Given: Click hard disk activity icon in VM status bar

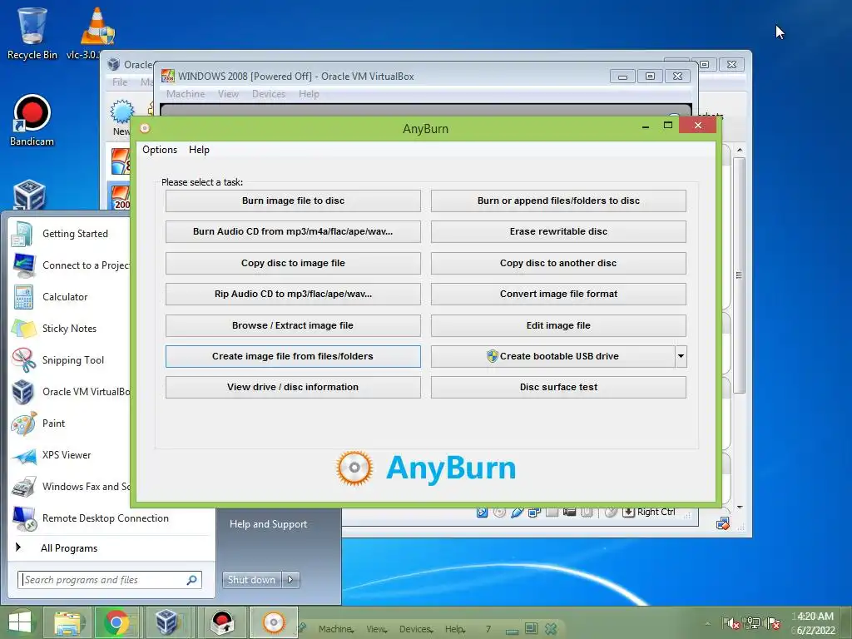Looking at the screenshot, I should [482, 512].
